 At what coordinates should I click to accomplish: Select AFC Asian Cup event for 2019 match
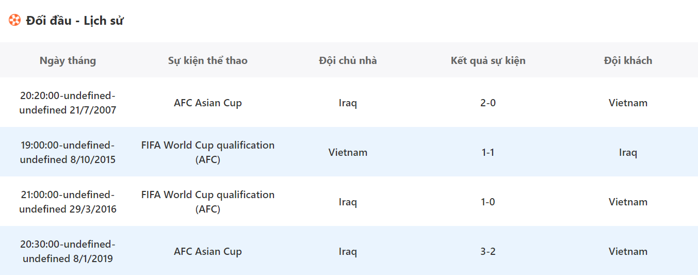coord(208,251)
